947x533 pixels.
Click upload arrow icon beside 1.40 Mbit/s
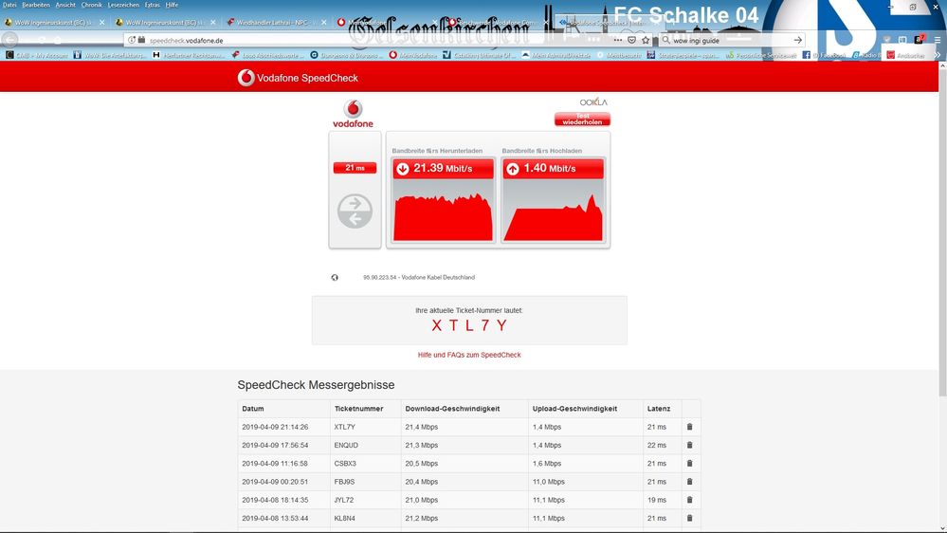513,169
